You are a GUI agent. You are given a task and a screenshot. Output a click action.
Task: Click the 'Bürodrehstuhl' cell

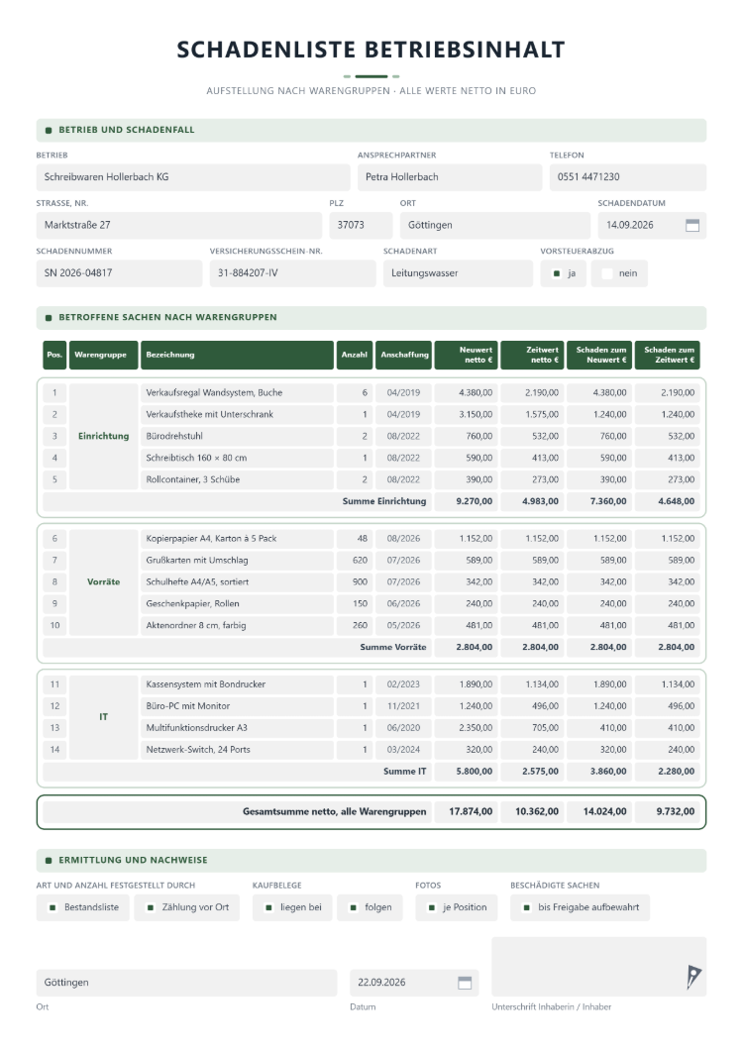(x=237, y=436)
